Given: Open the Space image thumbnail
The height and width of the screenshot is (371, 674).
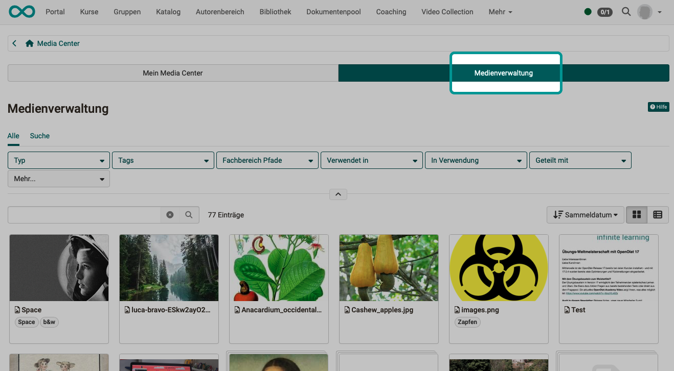Looking at the screenshot, I should pos(59,268).
